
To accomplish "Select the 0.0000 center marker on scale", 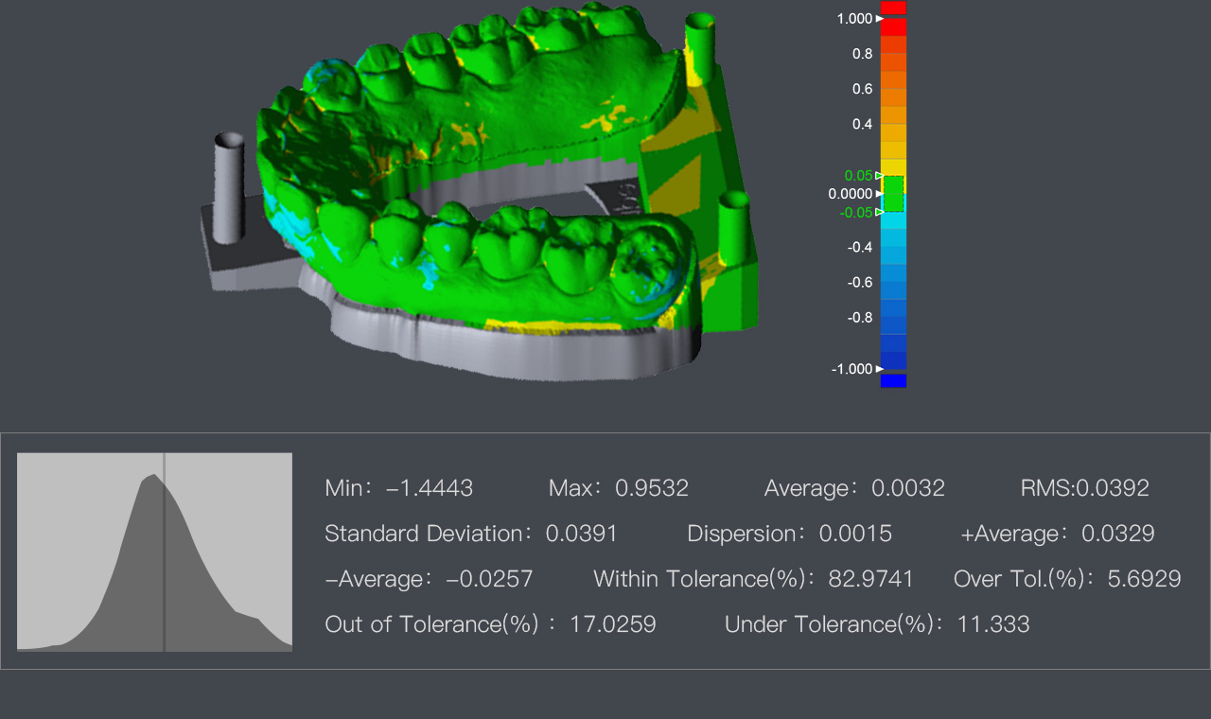I will pos(879,194).
